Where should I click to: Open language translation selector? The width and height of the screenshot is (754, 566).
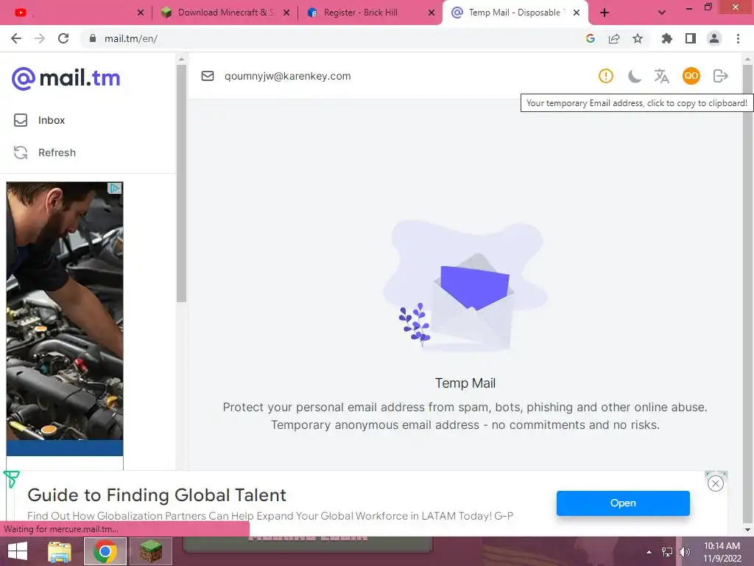662,76
